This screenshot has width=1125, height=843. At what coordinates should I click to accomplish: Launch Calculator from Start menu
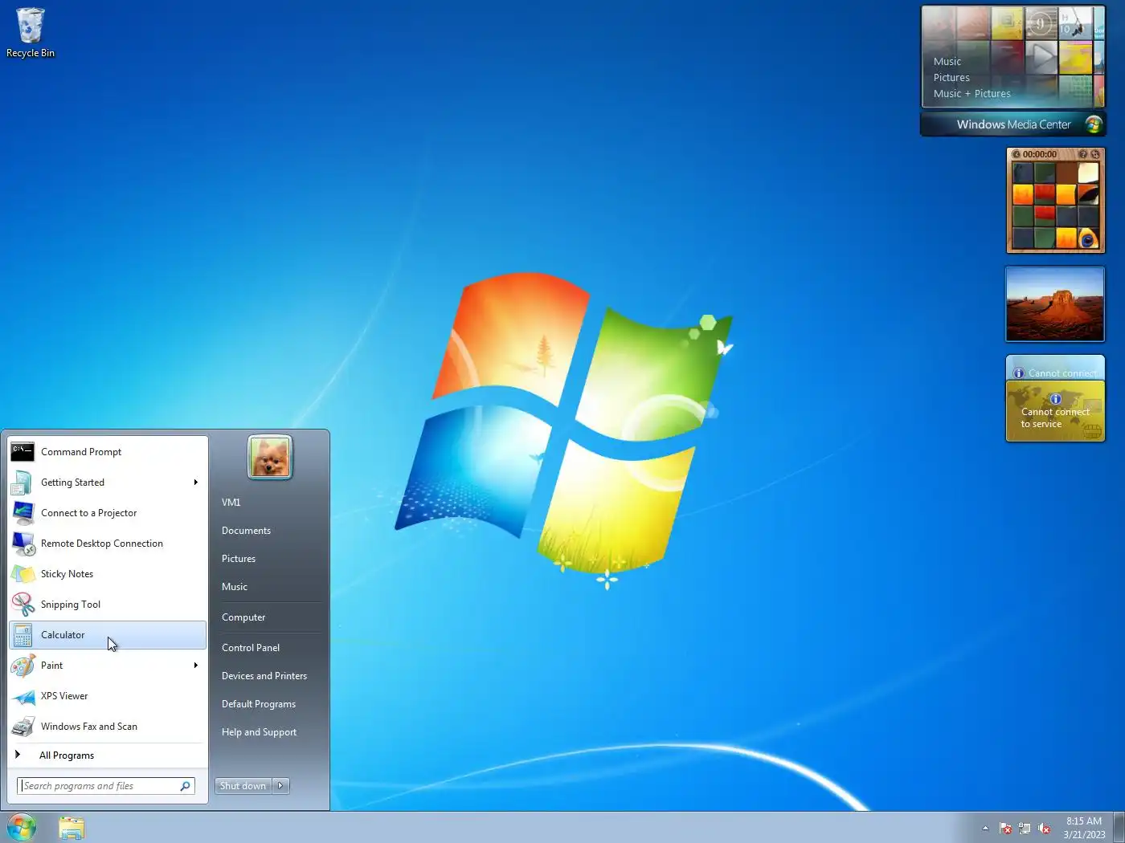pos(108,635)
